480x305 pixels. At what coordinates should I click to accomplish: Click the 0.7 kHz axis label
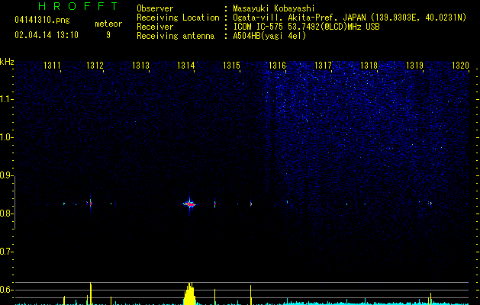click(5, 252)
